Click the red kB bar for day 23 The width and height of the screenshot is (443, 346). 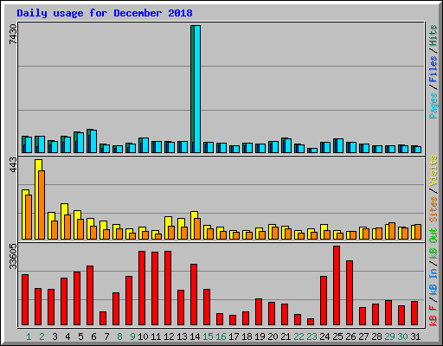pos(311,322)
